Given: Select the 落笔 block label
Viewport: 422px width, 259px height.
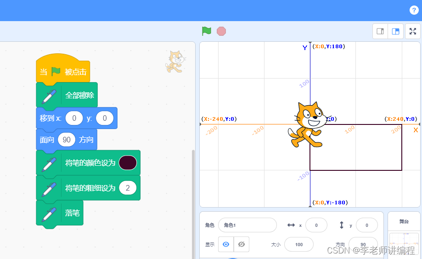Looking at the screenshot, I should 73,213.
